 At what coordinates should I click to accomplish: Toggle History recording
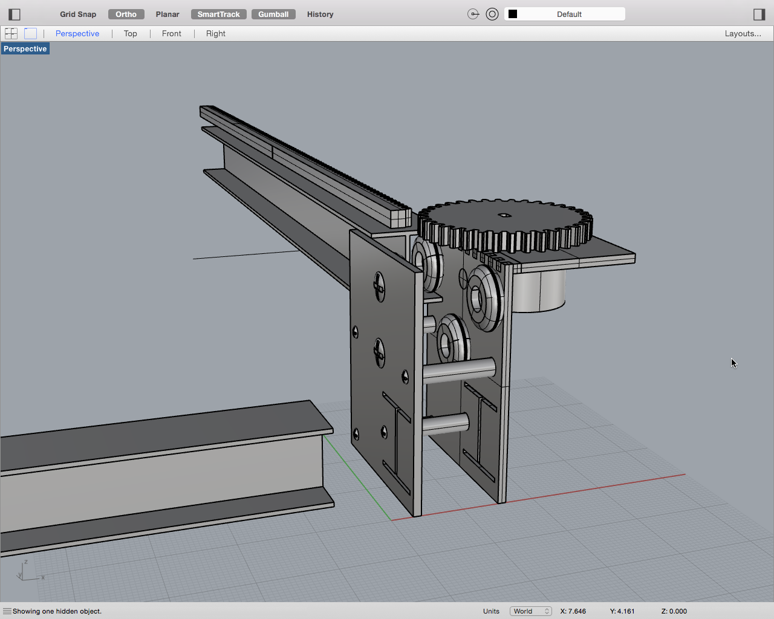coord(320,14)
